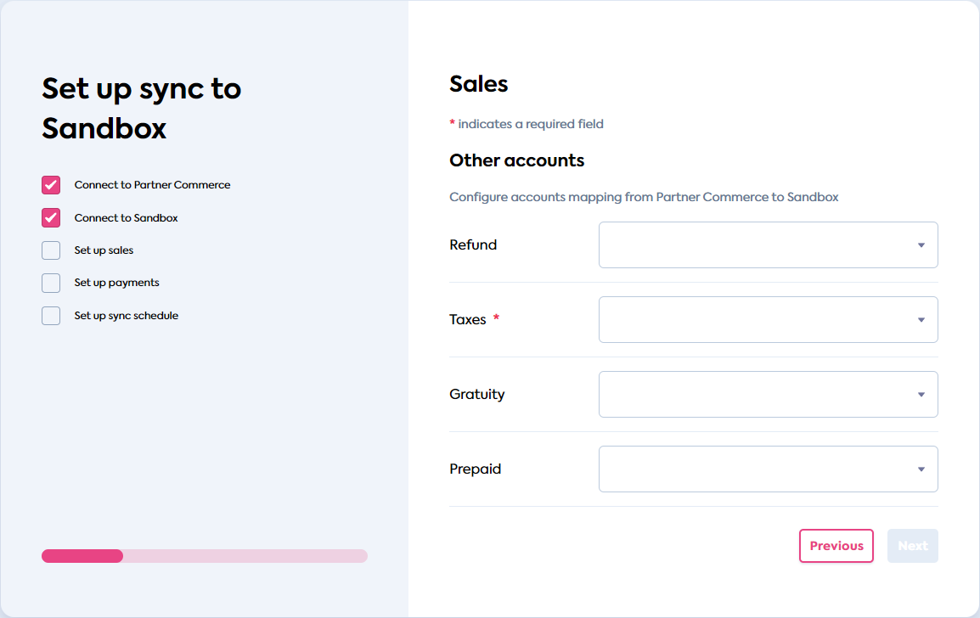
Task: Click the Taxes dropdown chevron
Action: point(921,319)
